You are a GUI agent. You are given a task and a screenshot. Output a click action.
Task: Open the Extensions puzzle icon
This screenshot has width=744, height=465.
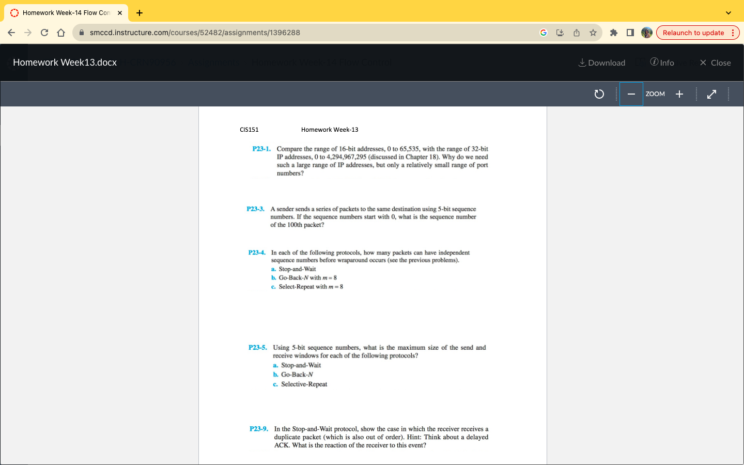pyautogui.click(x=613, y=32)
